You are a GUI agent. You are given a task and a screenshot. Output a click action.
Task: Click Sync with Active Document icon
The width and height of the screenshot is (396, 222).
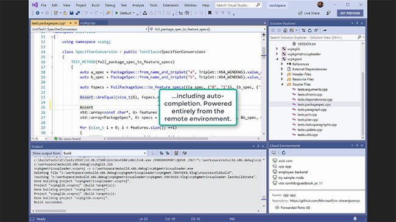point(303,30)
